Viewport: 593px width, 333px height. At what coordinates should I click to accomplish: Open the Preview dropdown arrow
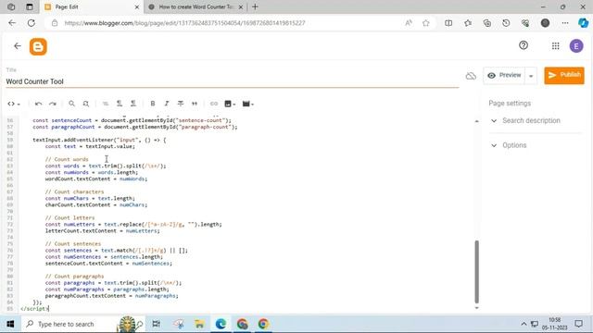[531, 76]
